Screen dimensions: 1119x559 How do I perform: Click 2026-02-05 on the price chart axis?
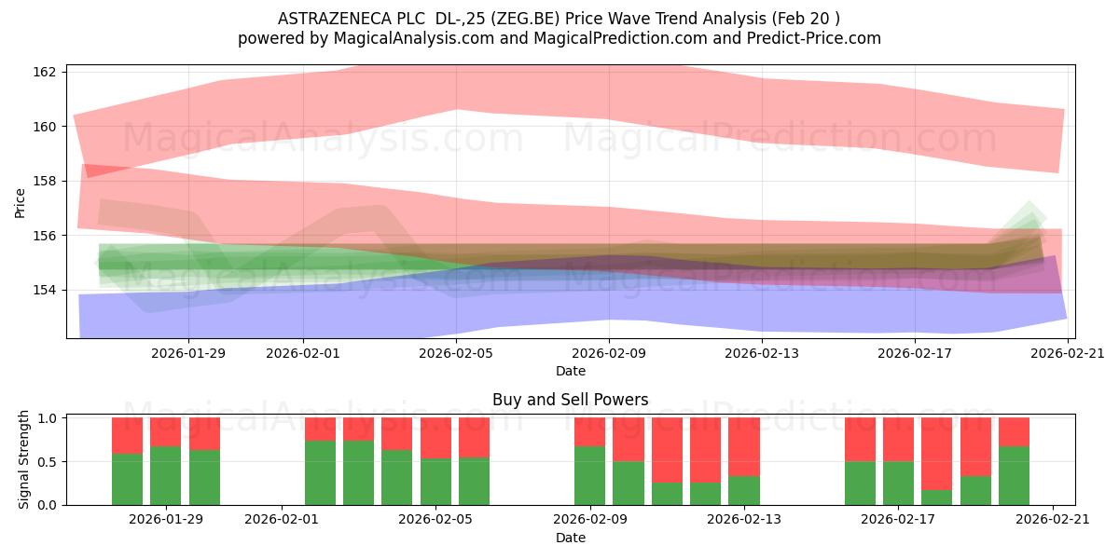(456, 353)
